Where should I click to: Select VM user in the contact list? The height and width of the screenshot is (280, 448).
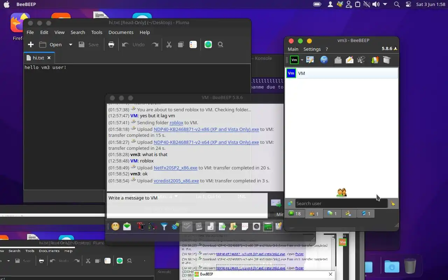342,73
